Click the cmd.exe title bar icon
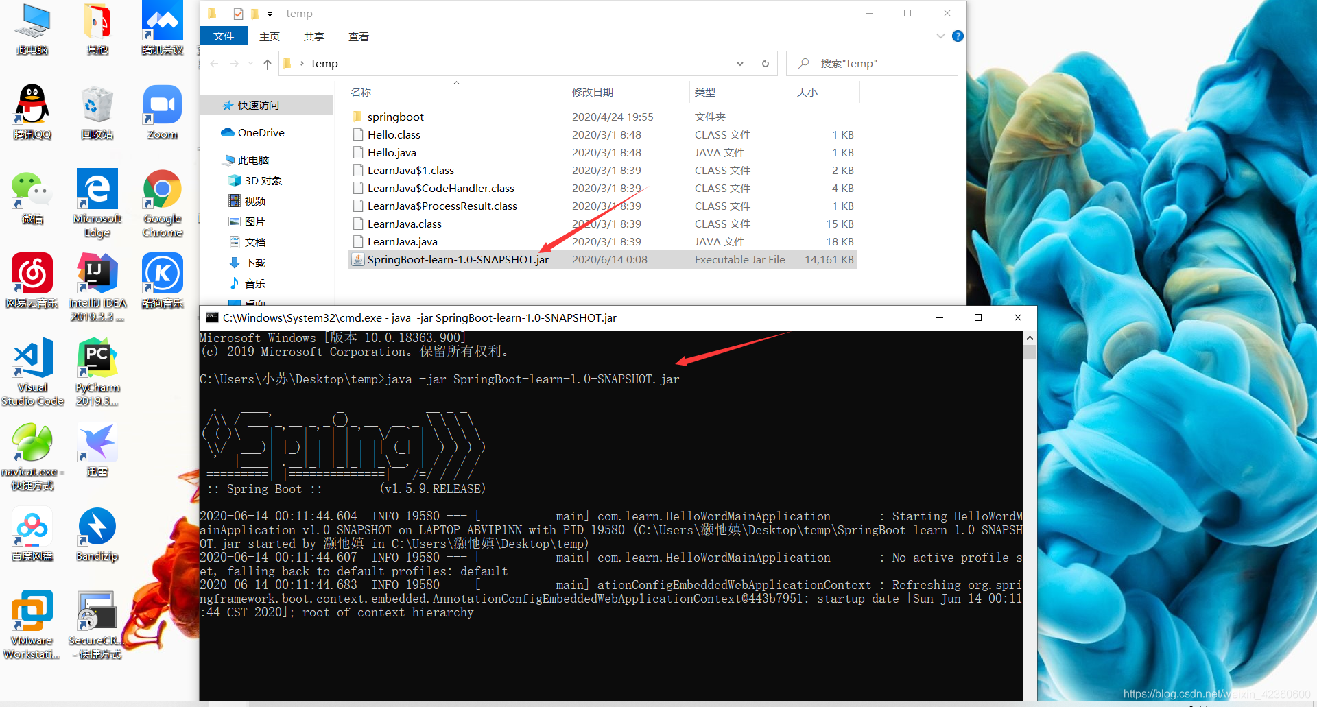 click(212, 318)
